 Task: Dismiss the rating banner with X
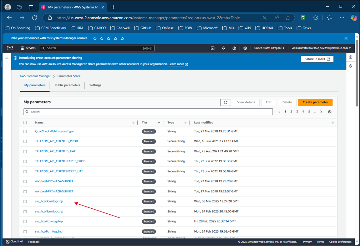tap(346, 39)
